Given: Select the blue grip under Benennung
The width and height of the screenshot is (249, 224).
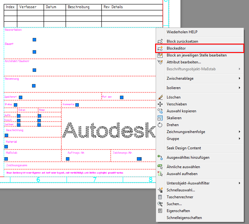Looking at the screenshot, I should (x=34, y=86).
